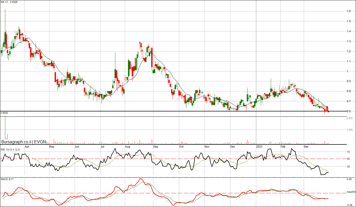Click the Oct month label
Screen dimensions: 356x207
click(x=181, y=146)
